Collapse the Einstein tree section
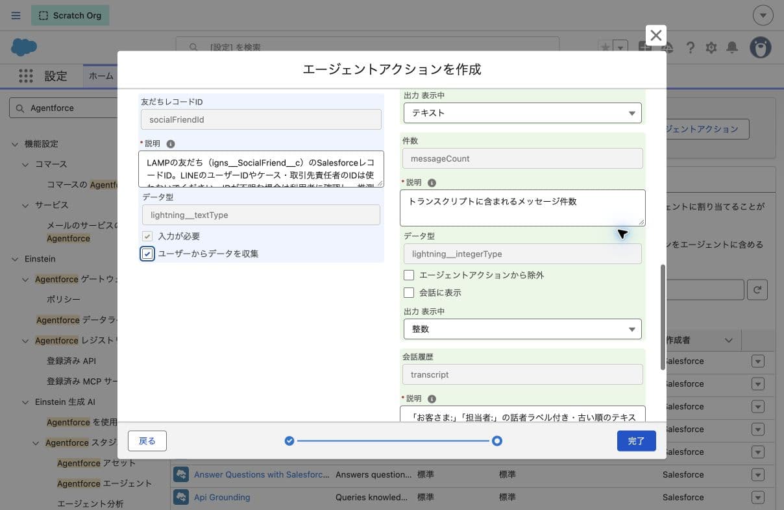This screenshot has width=784, height=510. click(x=15, y=259)
